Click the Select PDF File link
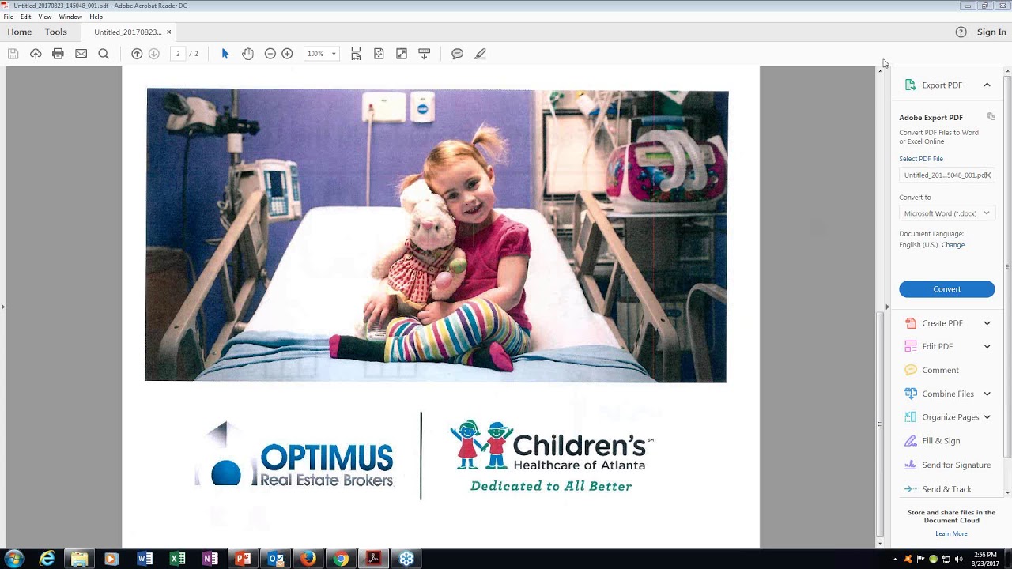 [x=921, y=159]
